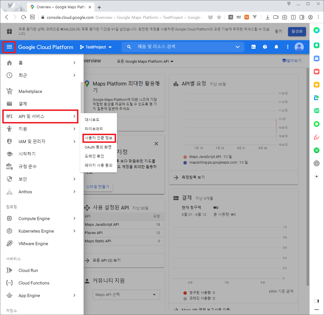The image size is (324, 315).
Task: Click the browser back arrow
Action: (x=7, y=17)
